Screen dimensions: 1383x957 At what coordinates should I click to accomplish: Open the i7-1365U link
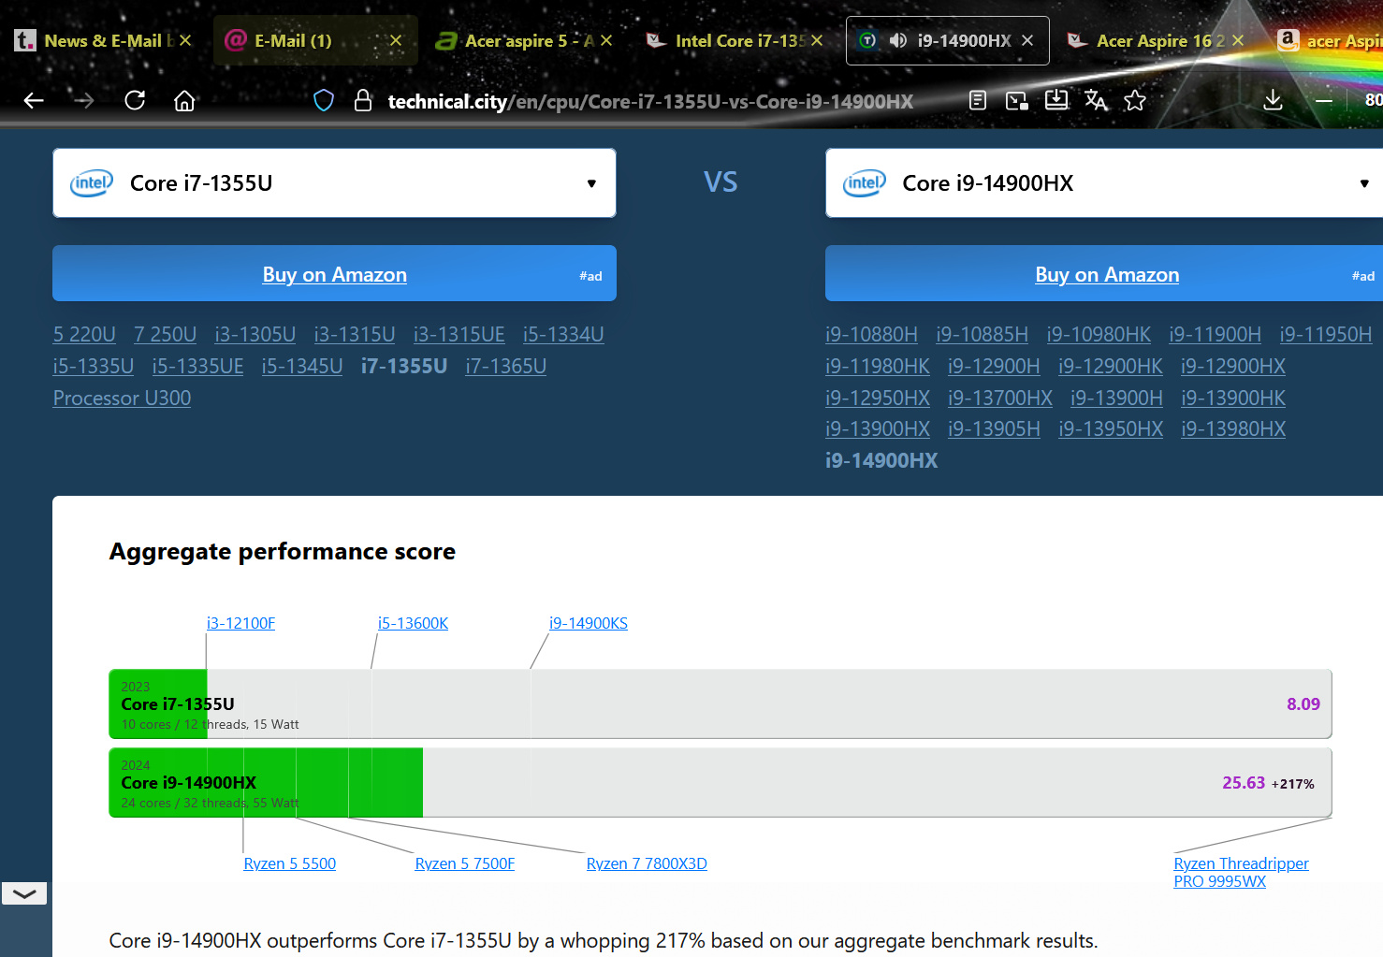pos(506,366)
